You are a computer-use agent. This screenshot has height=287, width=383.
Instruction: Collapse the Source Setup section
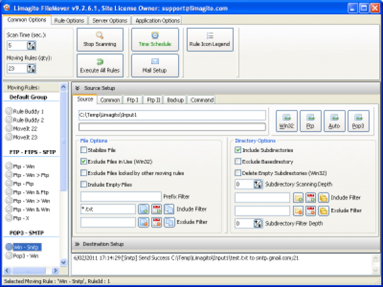(78, 88)
